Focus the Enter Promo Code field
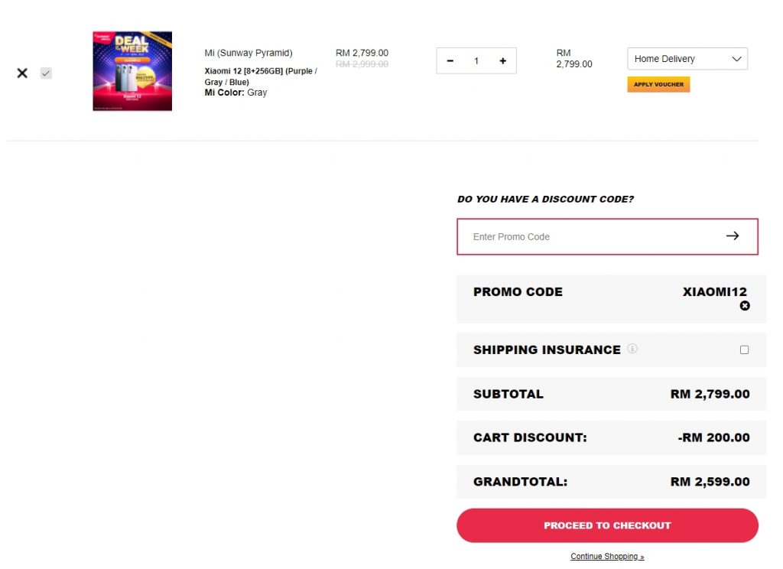The height and width of the screenshot is (569, 783). pos(589,236)
